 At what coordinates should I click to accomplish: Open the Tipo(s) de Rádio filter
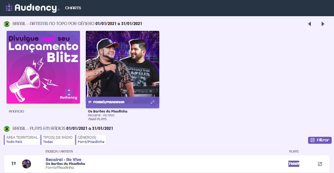(58, 140)
